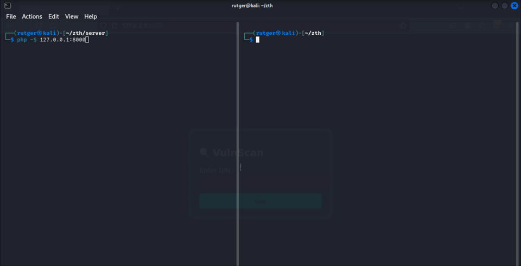Open the File menu
521x266 pixels.
coord(11,16)
